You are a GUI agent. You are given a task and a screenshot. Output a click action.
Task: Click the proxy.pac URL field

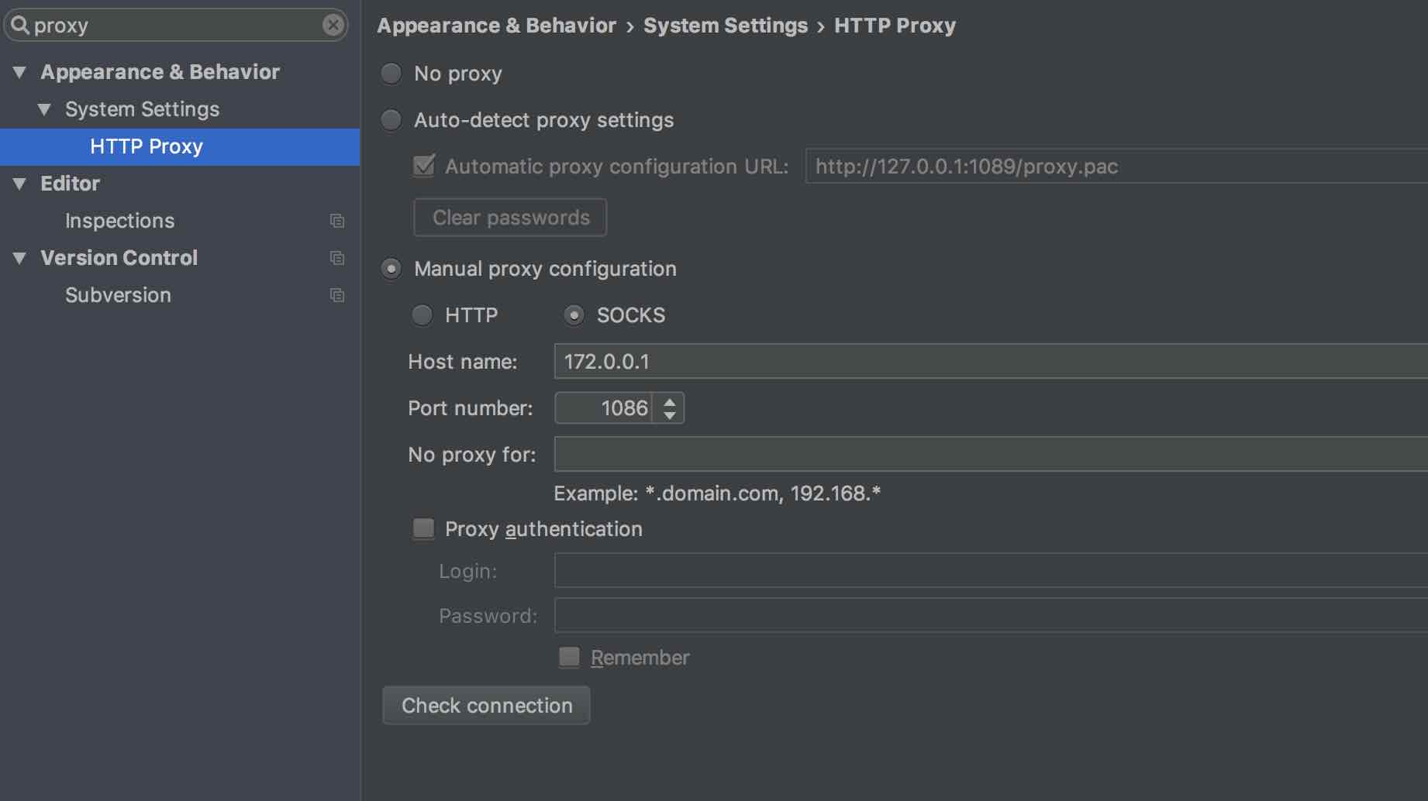coord(1116,167)
